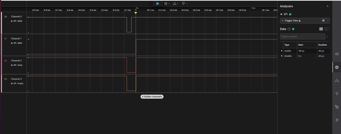Select the 'enable' row in the data table
341x134 pixels.
pyautogui.click(x=305, y=51)
